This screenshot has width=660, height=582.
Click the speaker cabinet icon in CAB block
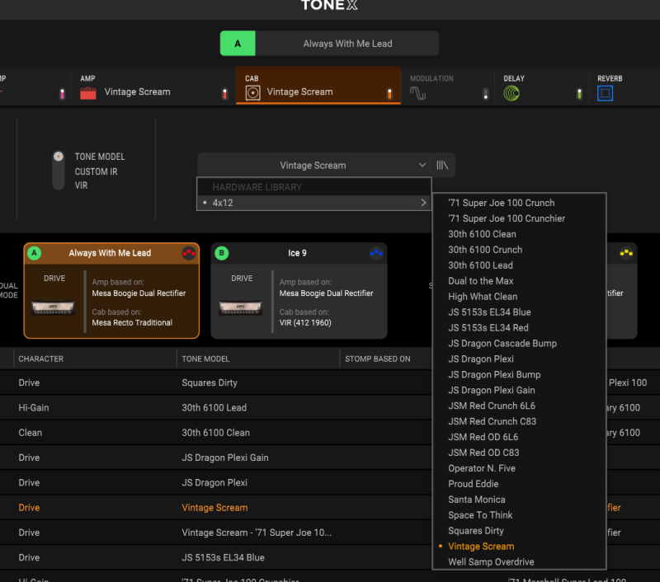(x=252, y=93)
